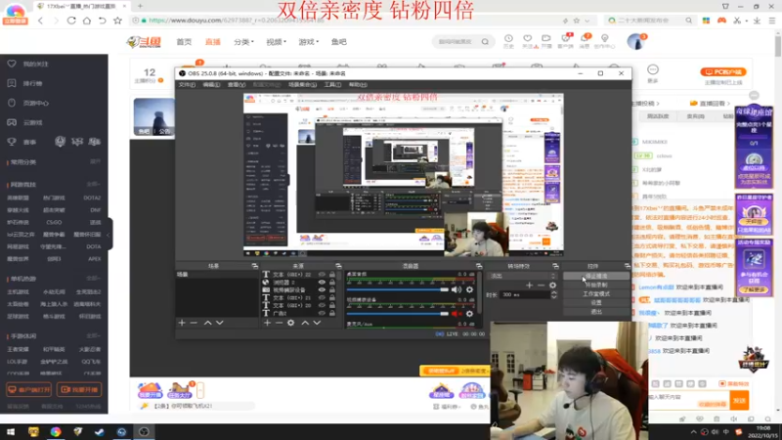Image resolution: width=782 pixels, height=440 pixels.
Task: Toggle lock on 视频捕获设备 source
Action: click(x=332, y=289)
